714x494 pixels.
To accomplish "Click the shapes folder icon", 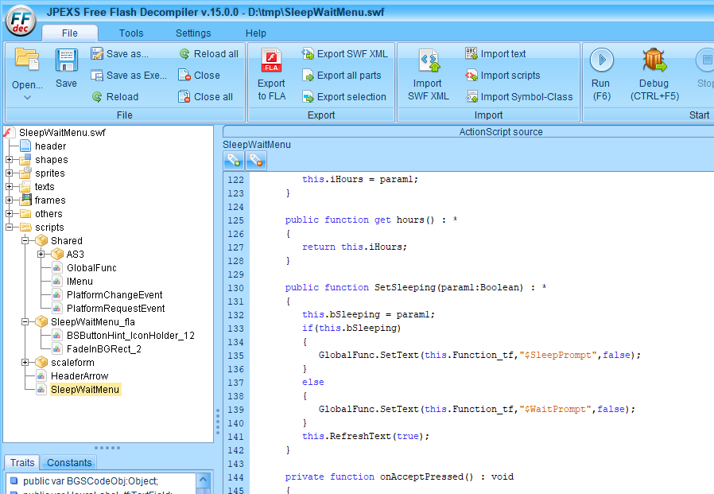I will 25,159.
